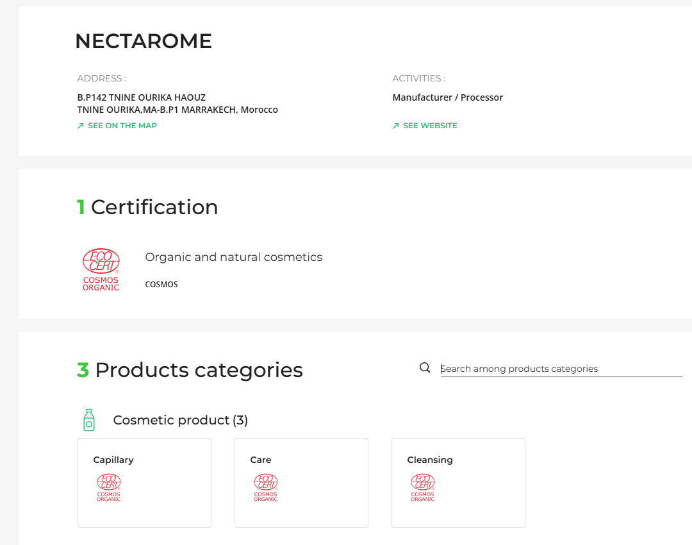Click the COSMOS ORGANIC badge on Capillary card

109,487
